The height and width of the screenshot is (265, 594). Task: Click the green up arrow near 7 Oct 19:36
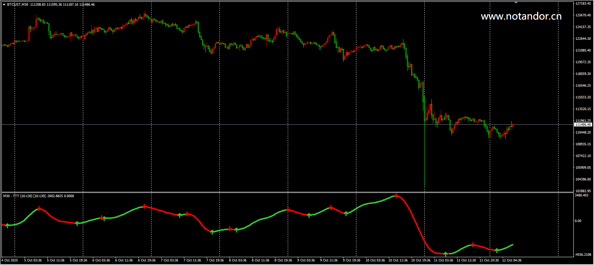(212, 232)
